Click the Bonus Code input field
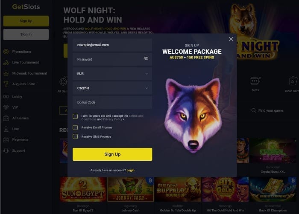Image resolution: width=299 pixels, height=214 pixels. [x=112, y=102]
